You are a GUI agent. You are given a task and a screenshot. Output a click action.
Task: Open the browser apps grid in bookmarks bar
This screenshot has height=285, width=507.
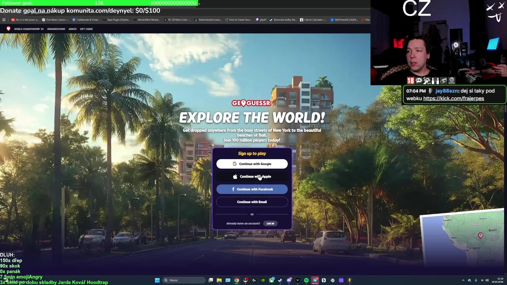coord(4,19)
